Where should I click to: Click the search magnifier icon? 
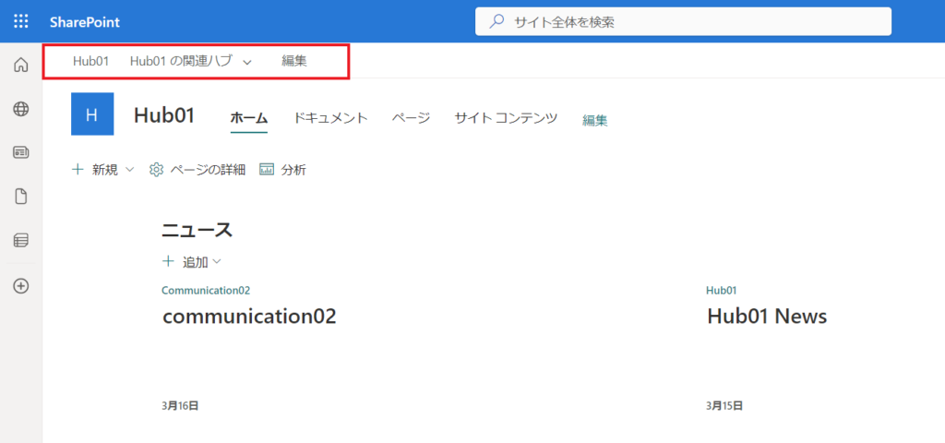point(496,22)
